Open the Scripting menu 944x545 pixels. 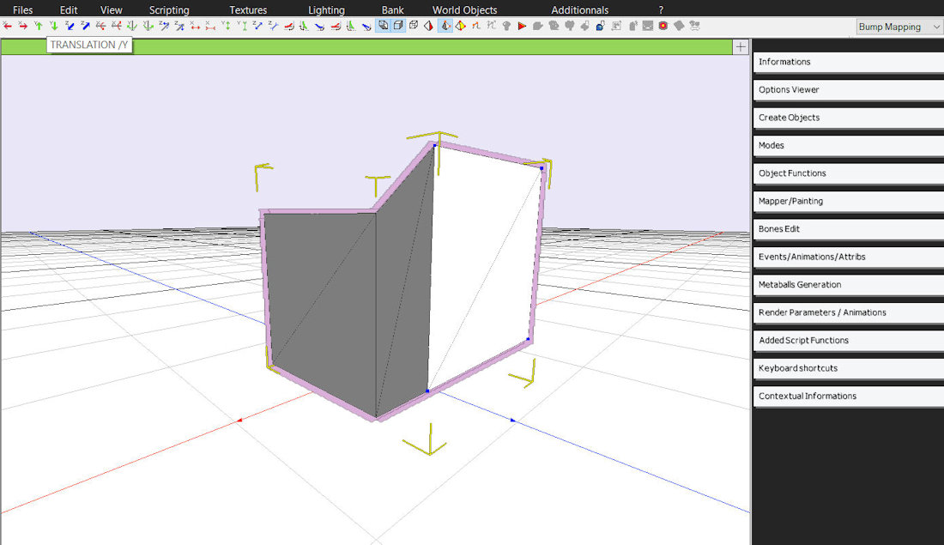[169, 9]
